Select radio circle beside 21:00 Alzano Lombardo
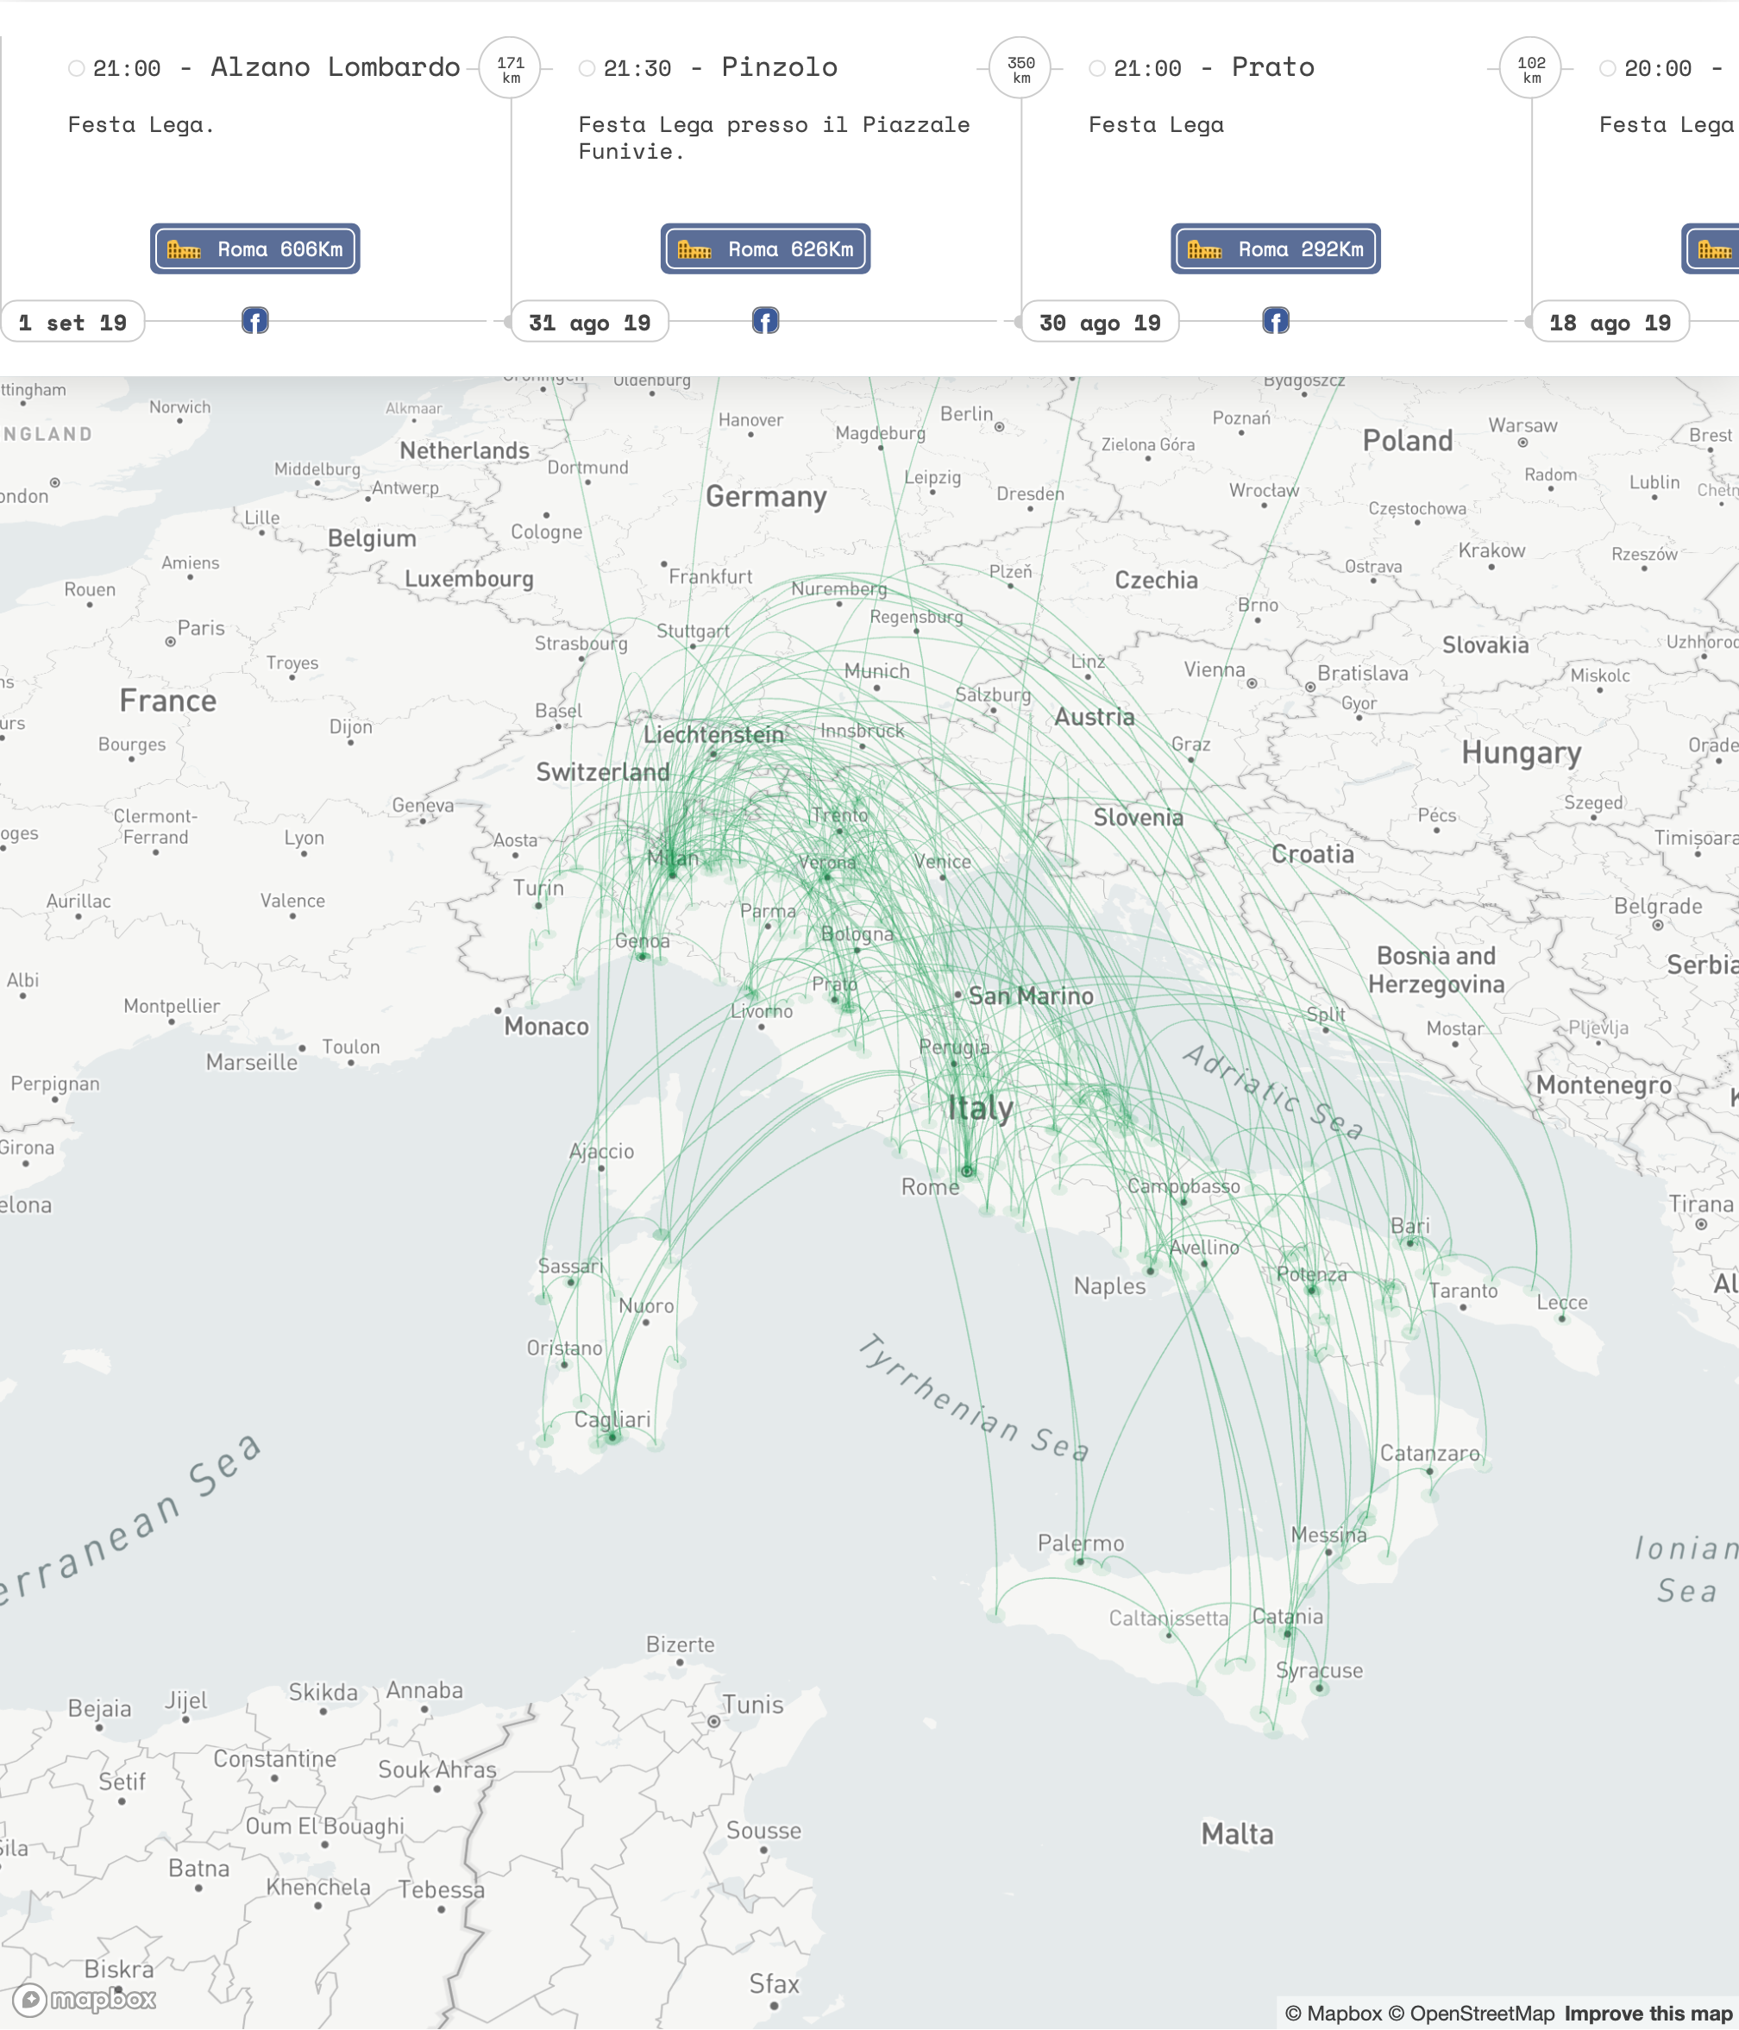The height and width of the screenshot is (2030, 1739). click(75, 68)
